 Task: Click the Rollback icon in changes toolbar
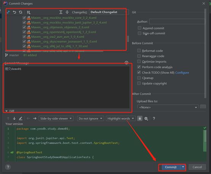click(14, 12)
